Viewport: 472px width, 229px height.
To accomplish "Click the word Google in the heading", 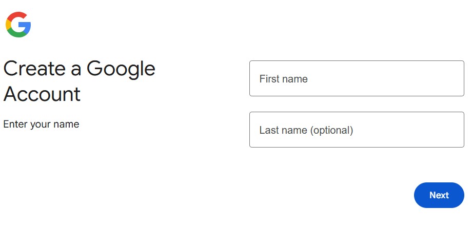I will (x=121, y=69).
